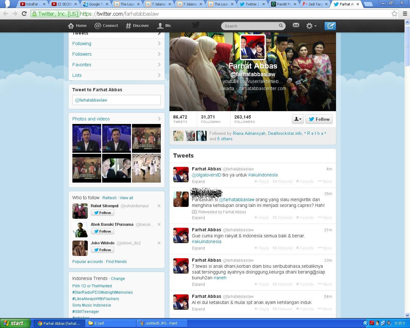The image size is (410, 328).
Task: Change the Indonesia Trends location
Action: point(118,279)
